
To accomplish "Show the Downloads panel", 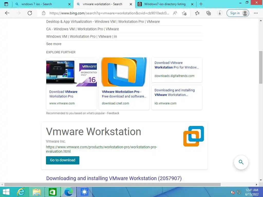I will click(220, 13).
